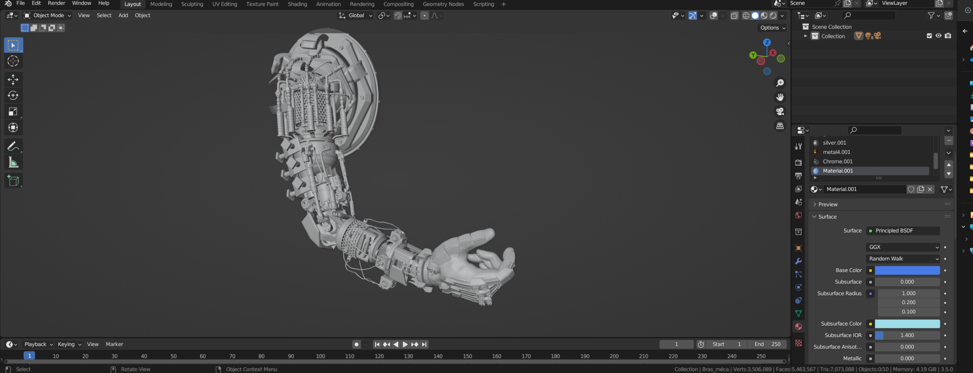Open the Render menu

(x=56, y=3)
